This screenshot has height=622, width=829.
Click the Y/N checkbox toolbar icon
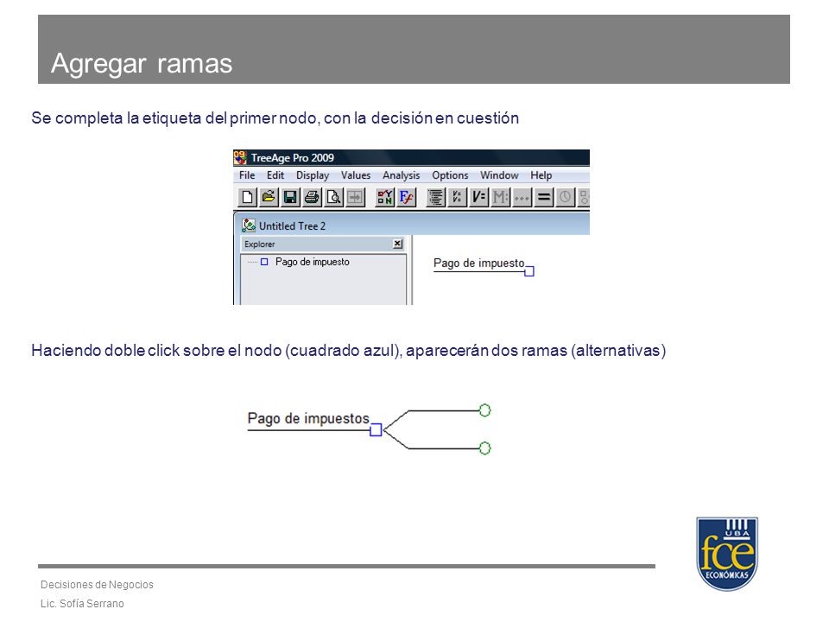(384, 197)
